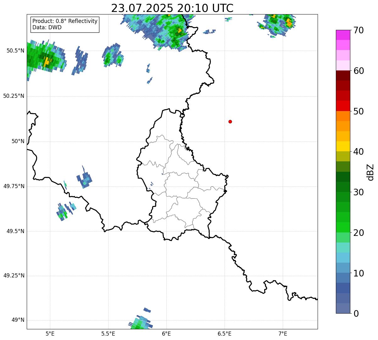
Task: Click the Data: DWD label
Action: (x=47, y=27)
